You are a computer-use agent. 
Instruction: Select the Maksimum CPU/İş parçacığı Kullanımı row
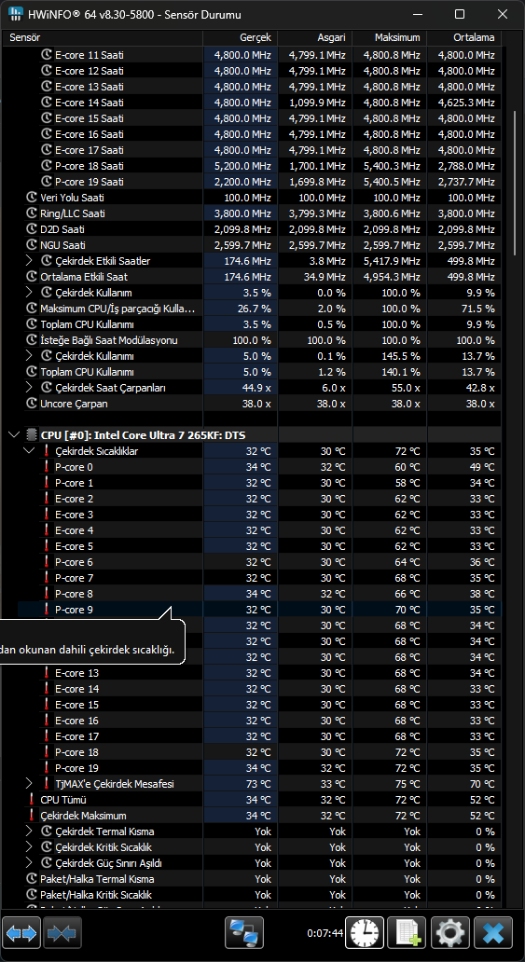point(259,309)
